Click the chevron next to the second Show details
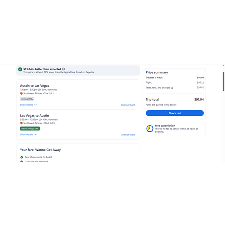The height and width of the screenshot is (225, 225). pos(35,135)
